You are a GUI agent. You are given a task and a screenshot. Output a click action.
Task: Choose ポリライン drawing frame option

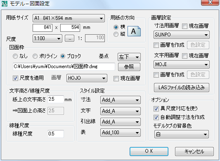[x=35, y=56]
